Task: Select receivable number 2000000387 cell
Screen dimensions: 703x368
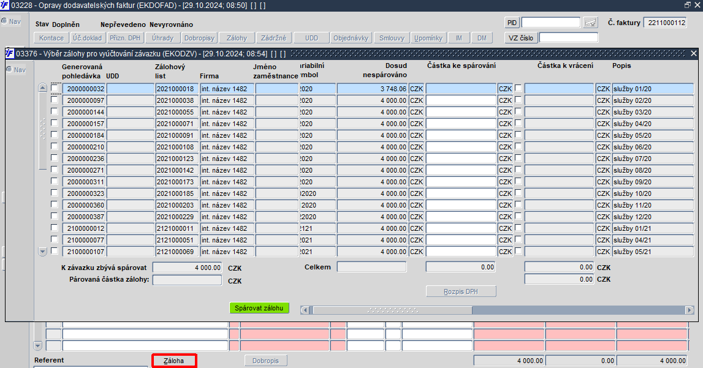Action: click(84, 217)
